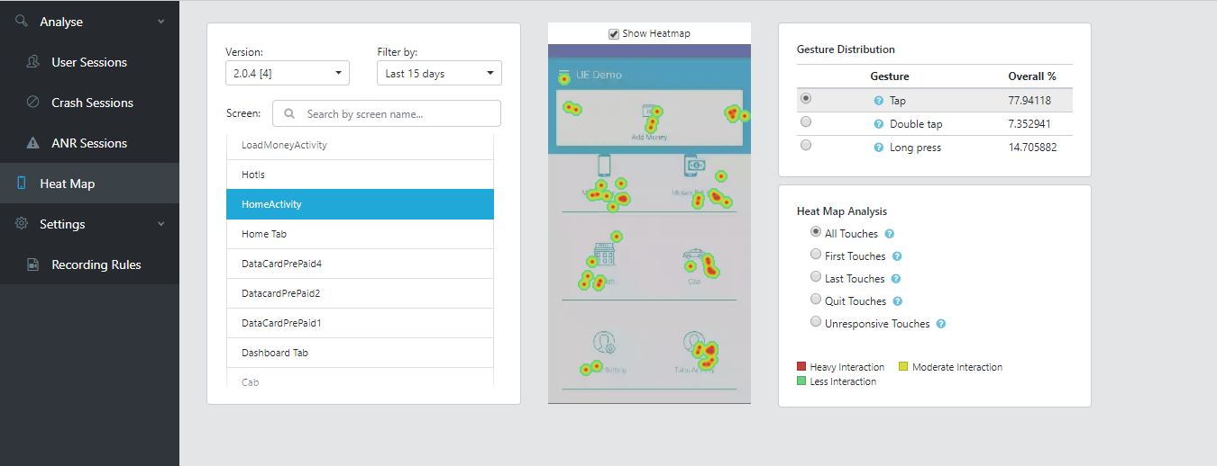
Task: Select First Touches radio option
Action: pyautogui.click(x=816, y=255)
